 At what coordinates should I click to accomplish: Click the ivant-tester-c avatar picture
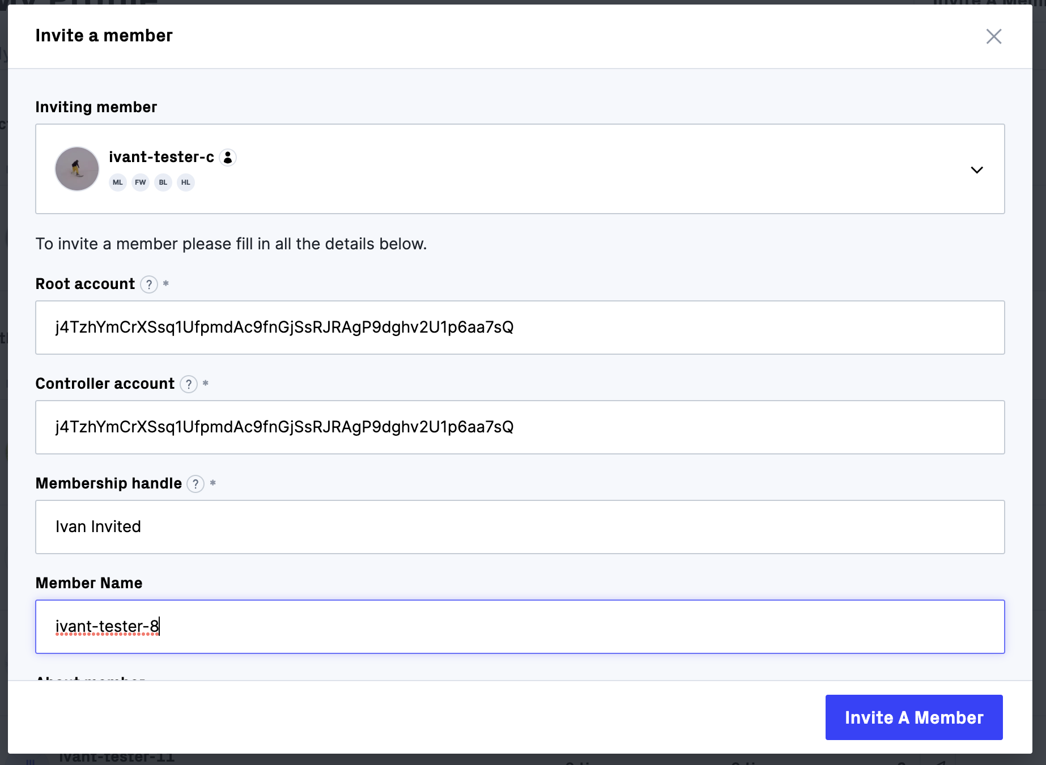click(76, 168)
